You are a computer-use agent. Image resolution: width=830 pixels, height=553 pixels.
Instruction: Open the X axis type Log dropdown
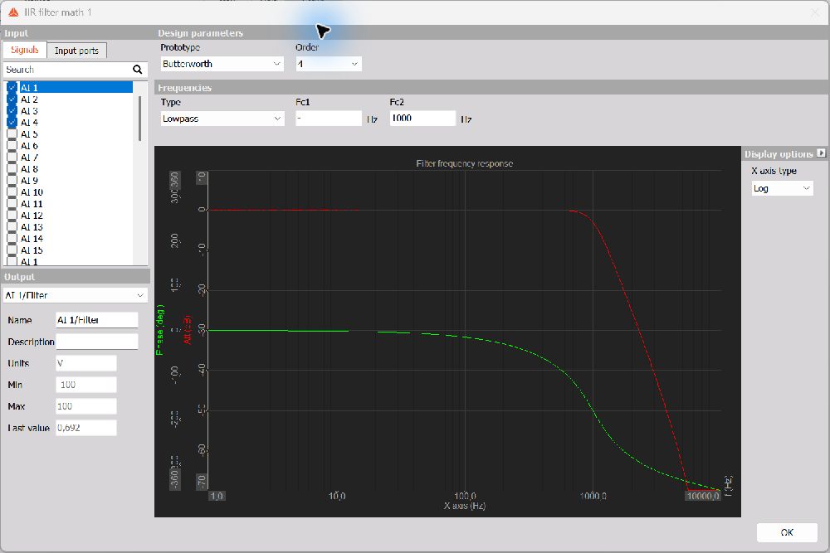coord(783,188)
